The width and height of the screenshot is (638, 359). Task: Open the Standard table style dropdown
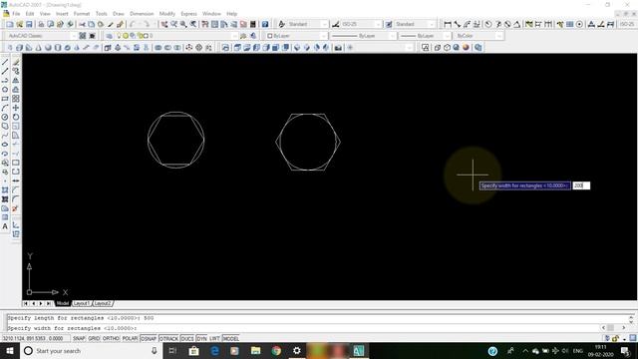(432, 24)
